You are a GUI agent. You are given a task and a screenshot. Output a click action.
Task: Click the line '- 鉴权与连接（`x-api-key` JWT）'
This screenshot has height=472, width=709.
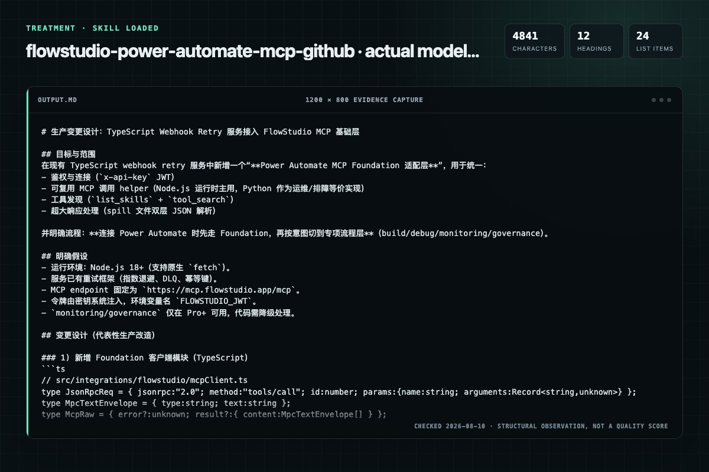click(x=108, y=177)
